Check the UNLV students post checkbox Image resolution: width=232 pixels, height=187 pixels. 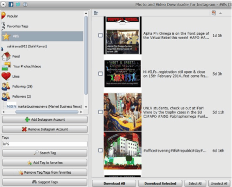[x=101, y=112]
